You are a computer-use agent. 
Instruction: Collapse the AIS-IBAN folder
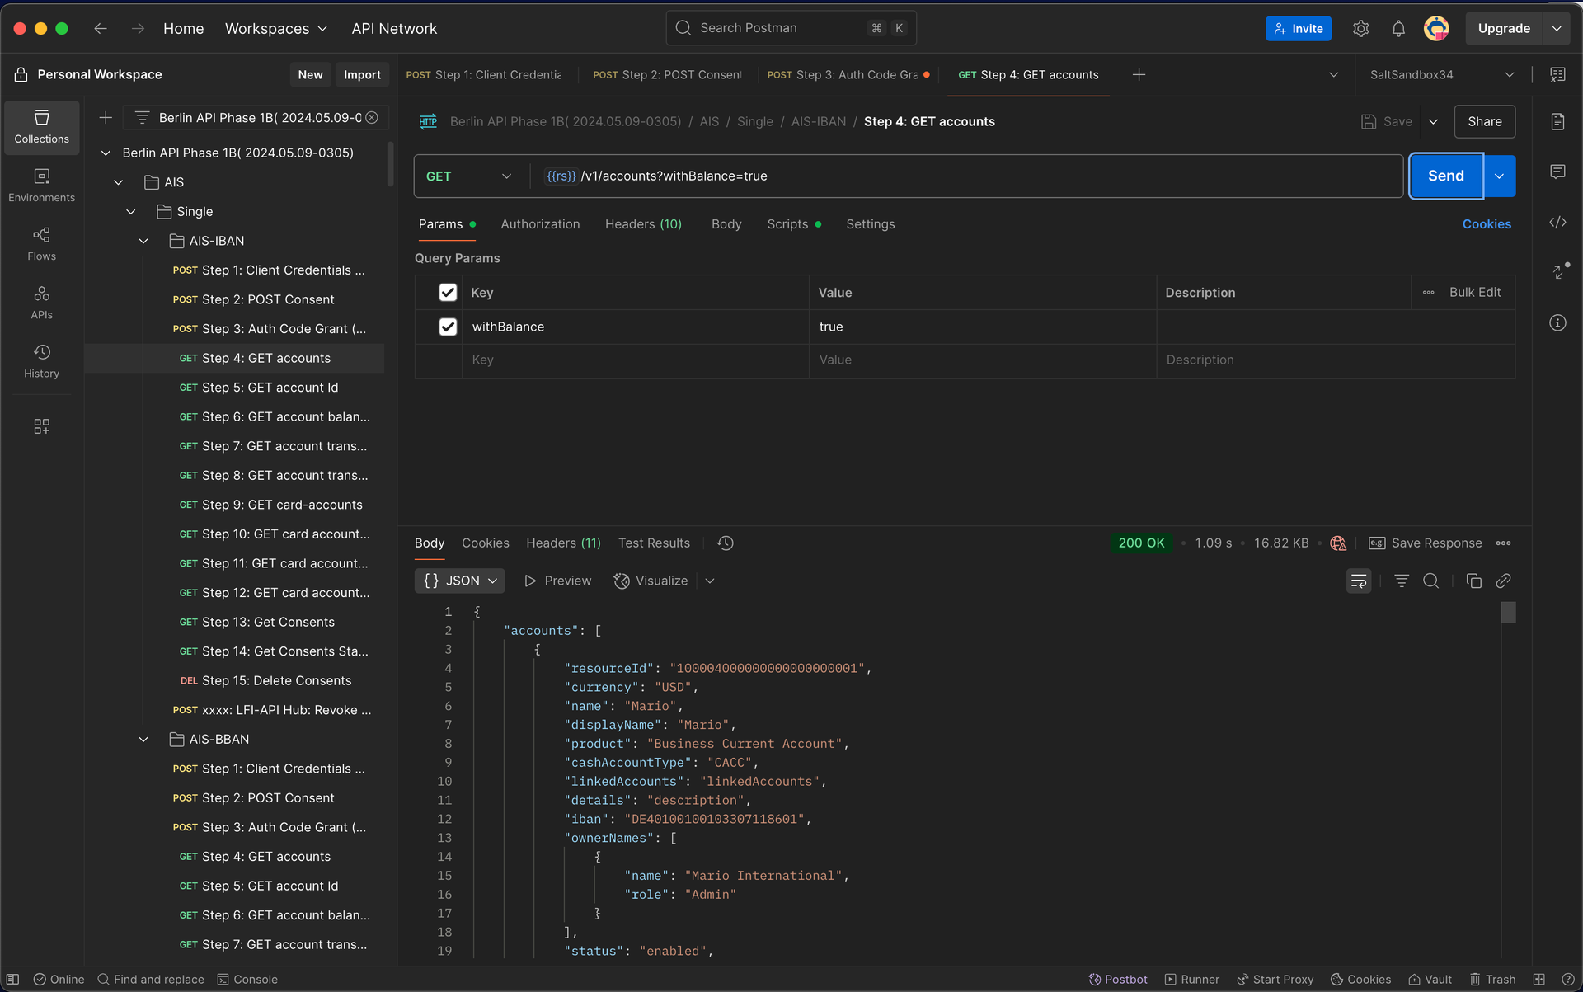tap(143, 241)
